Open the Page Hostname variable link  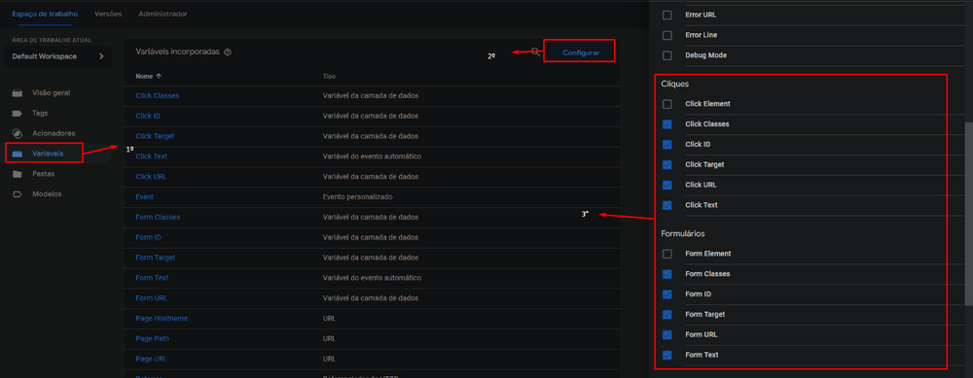pos(162,319)
